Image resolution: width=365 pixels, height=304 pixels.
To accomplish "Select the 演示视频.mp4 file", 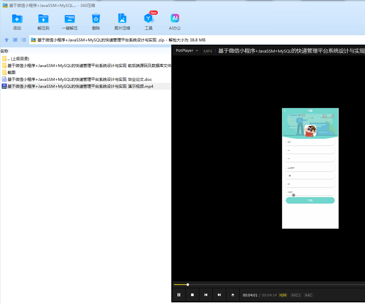I will (x=85, y=86).
